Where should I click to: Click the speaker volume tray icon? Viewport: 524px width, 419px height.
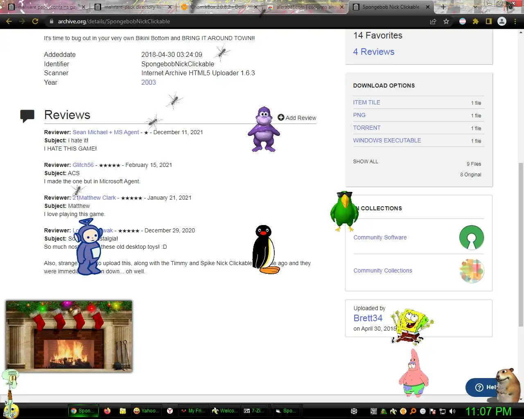pyautogui.click(x=452, y=411)
